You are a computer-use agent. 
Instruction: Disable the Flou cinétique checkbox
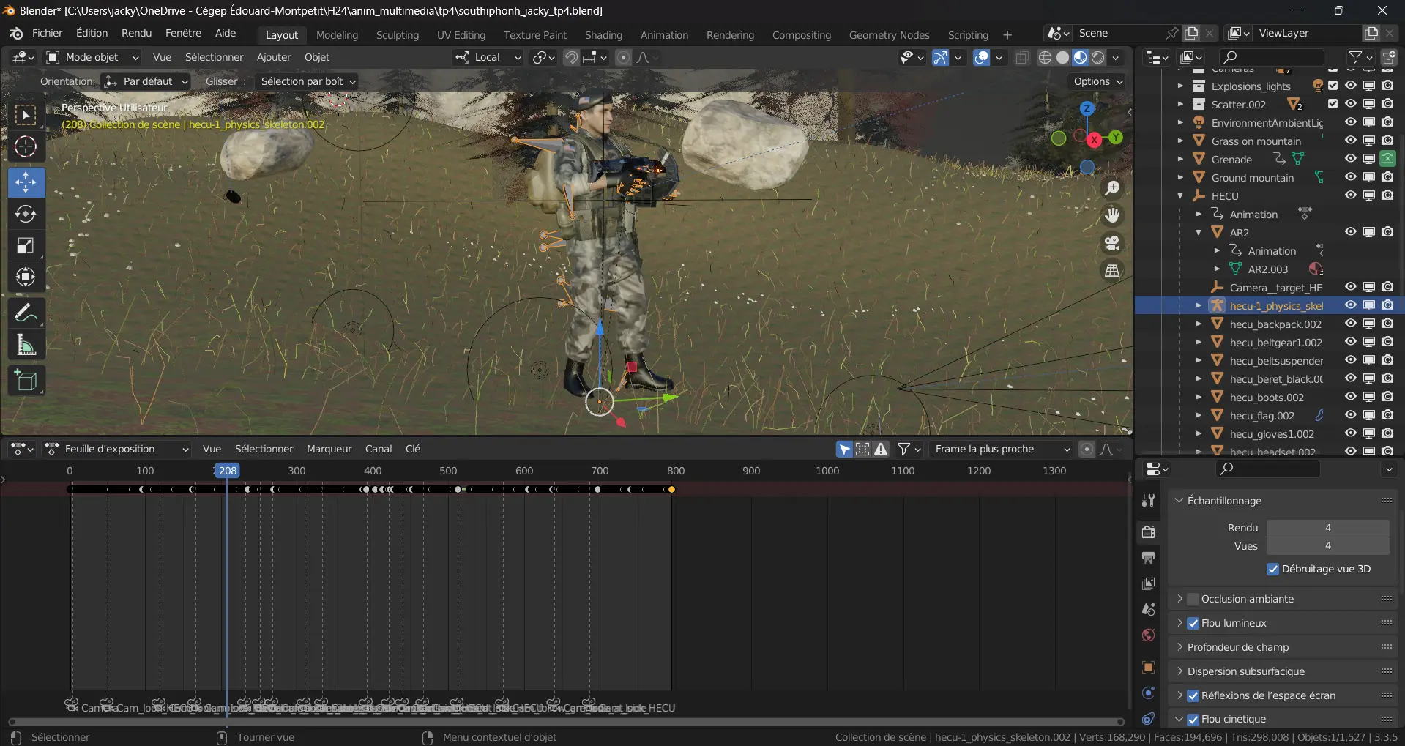[x=1193, y=719]
